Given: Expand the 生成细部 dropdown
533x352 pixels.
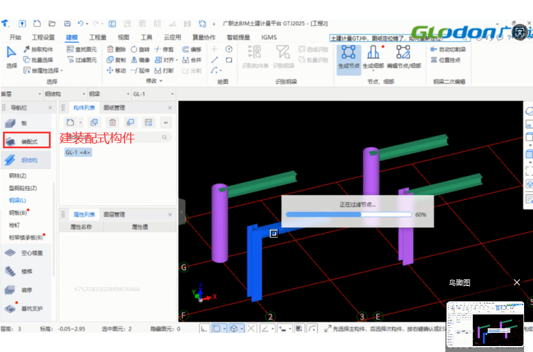Looking at the screenshot, I should click(373, 71).
